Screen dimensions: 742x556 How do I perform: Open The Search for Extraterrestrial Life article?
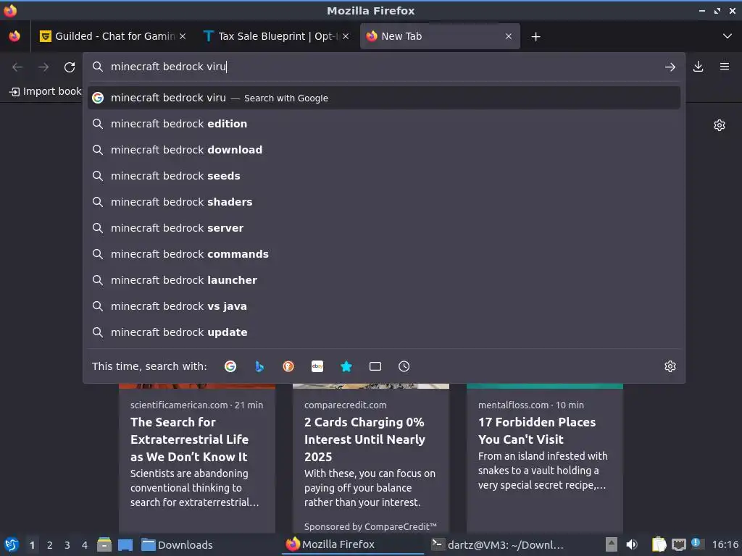[x=197, y=458]
